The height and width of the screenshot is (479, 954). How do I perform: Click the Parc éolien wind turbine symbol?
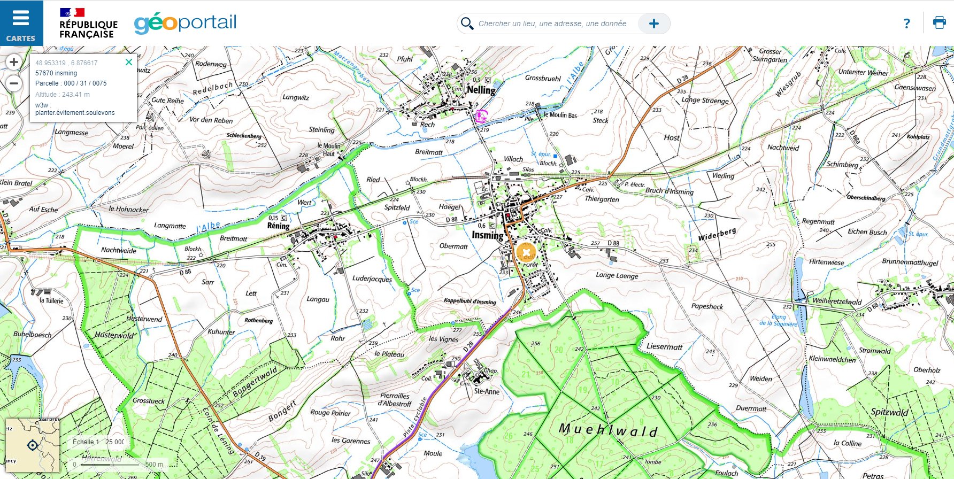[x=151, y=117]
